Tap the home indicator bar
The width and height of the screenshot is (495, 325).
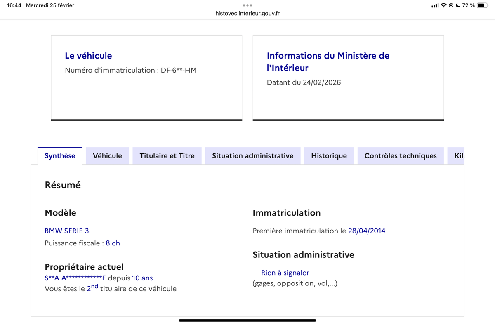tap(247, 320)
